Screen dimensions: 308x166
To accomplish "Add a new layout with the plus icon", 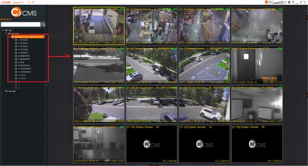I will click(29, 2).
